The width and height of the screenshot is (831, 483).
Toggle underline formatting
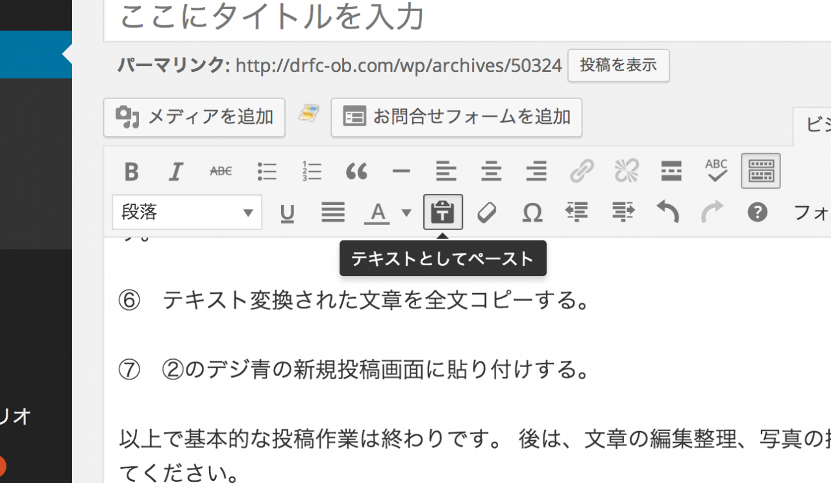(x=287, y=212)
